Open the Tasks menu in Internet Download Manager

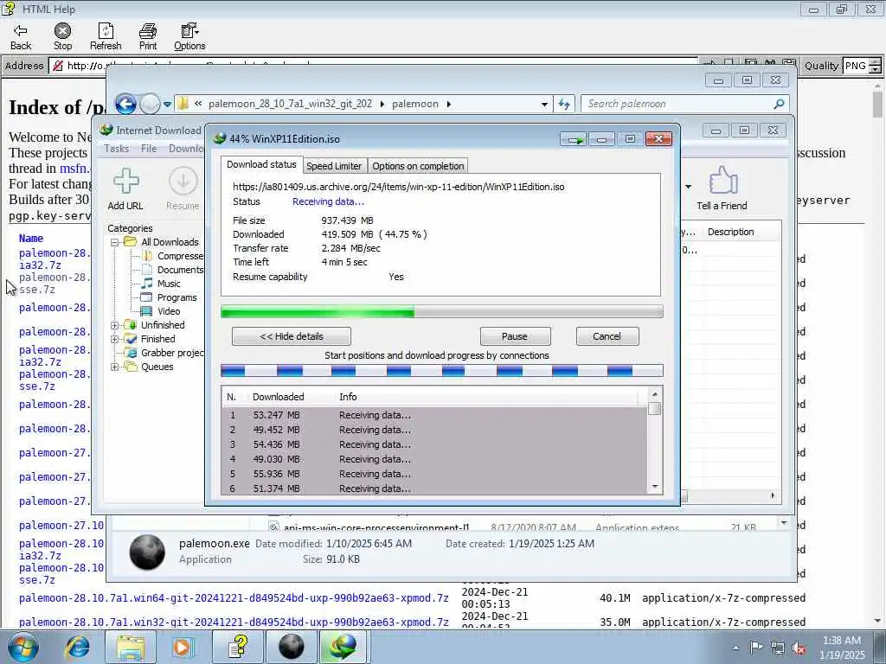point(117,149)
